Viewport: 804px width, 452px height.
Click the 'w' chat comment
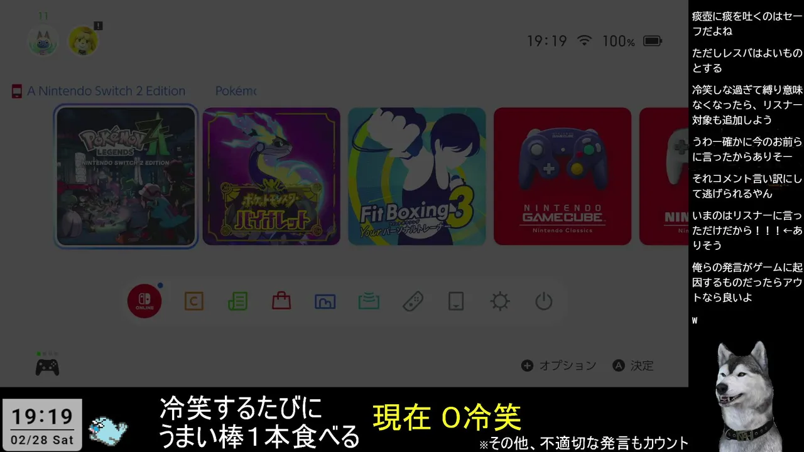tap(695, 321)
